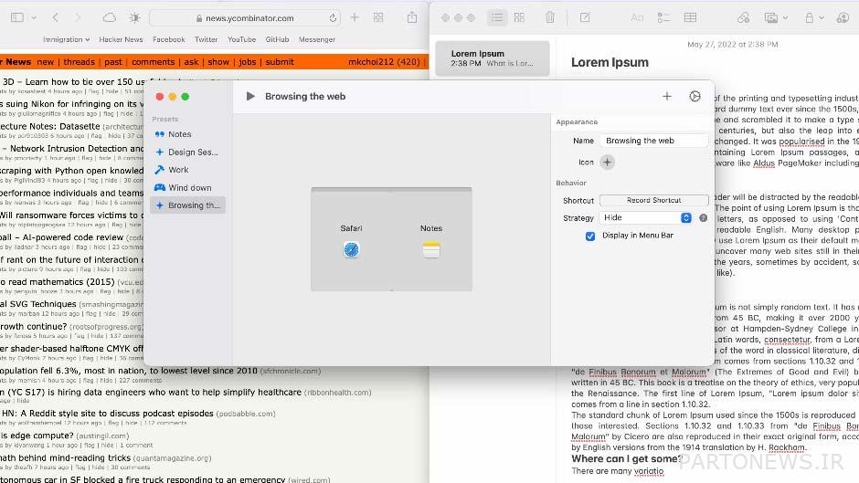The image size is (859, 483).
Task: Open Safari sidebar dropdown chevron
Action: [x=34, y=17]
